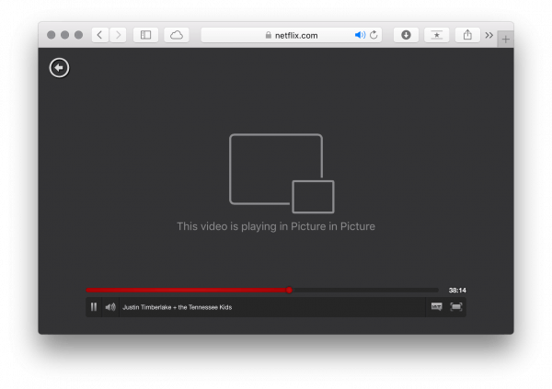This screenshot has height=389, width=552.
Task: Go back with Safari's back chevron
Action: point(100,35)
